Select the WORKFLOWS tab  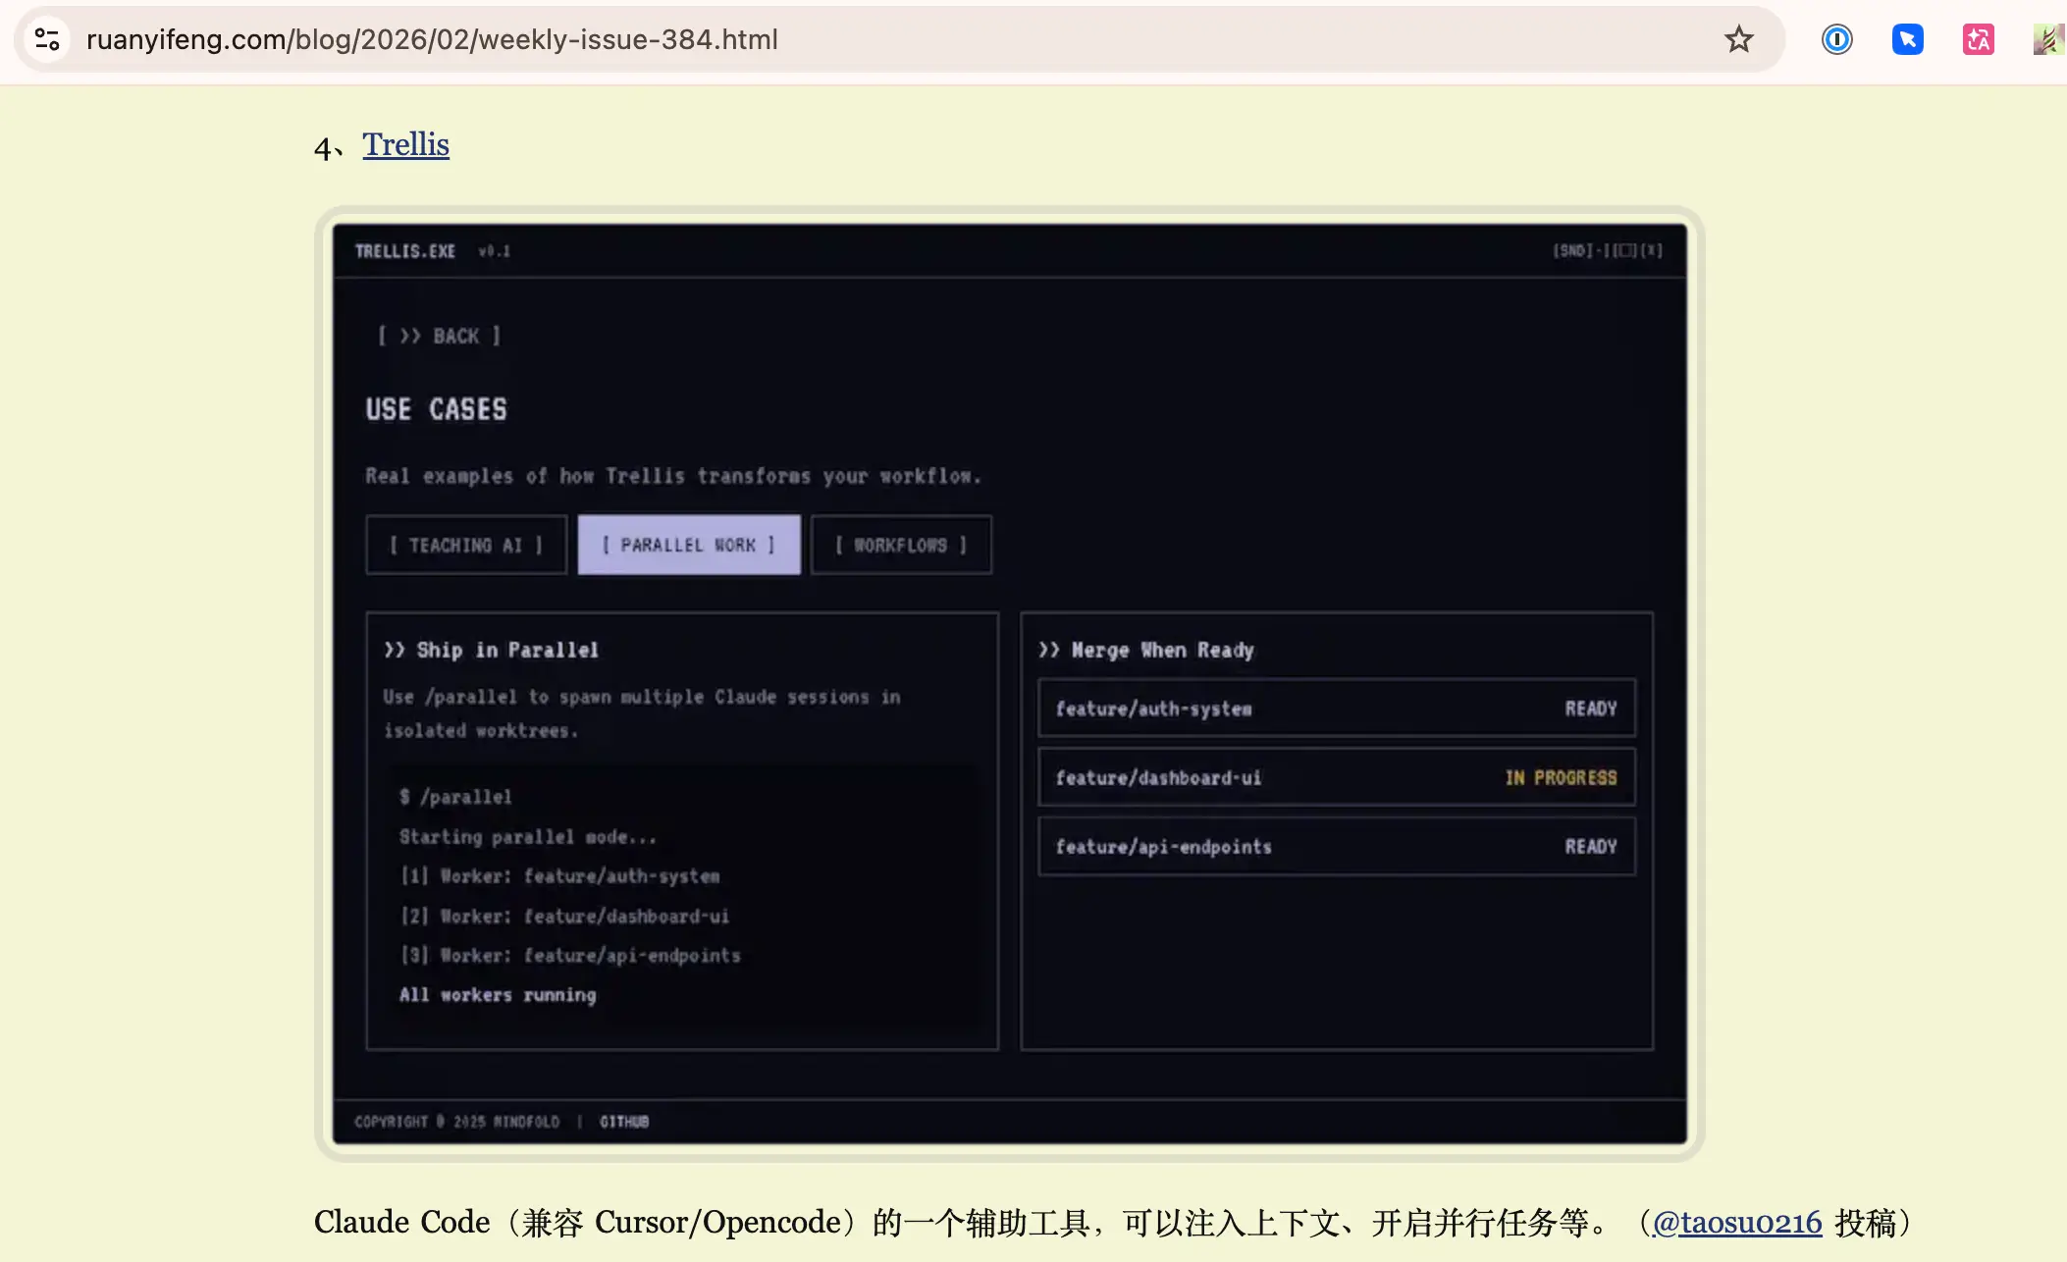(901, 545)
